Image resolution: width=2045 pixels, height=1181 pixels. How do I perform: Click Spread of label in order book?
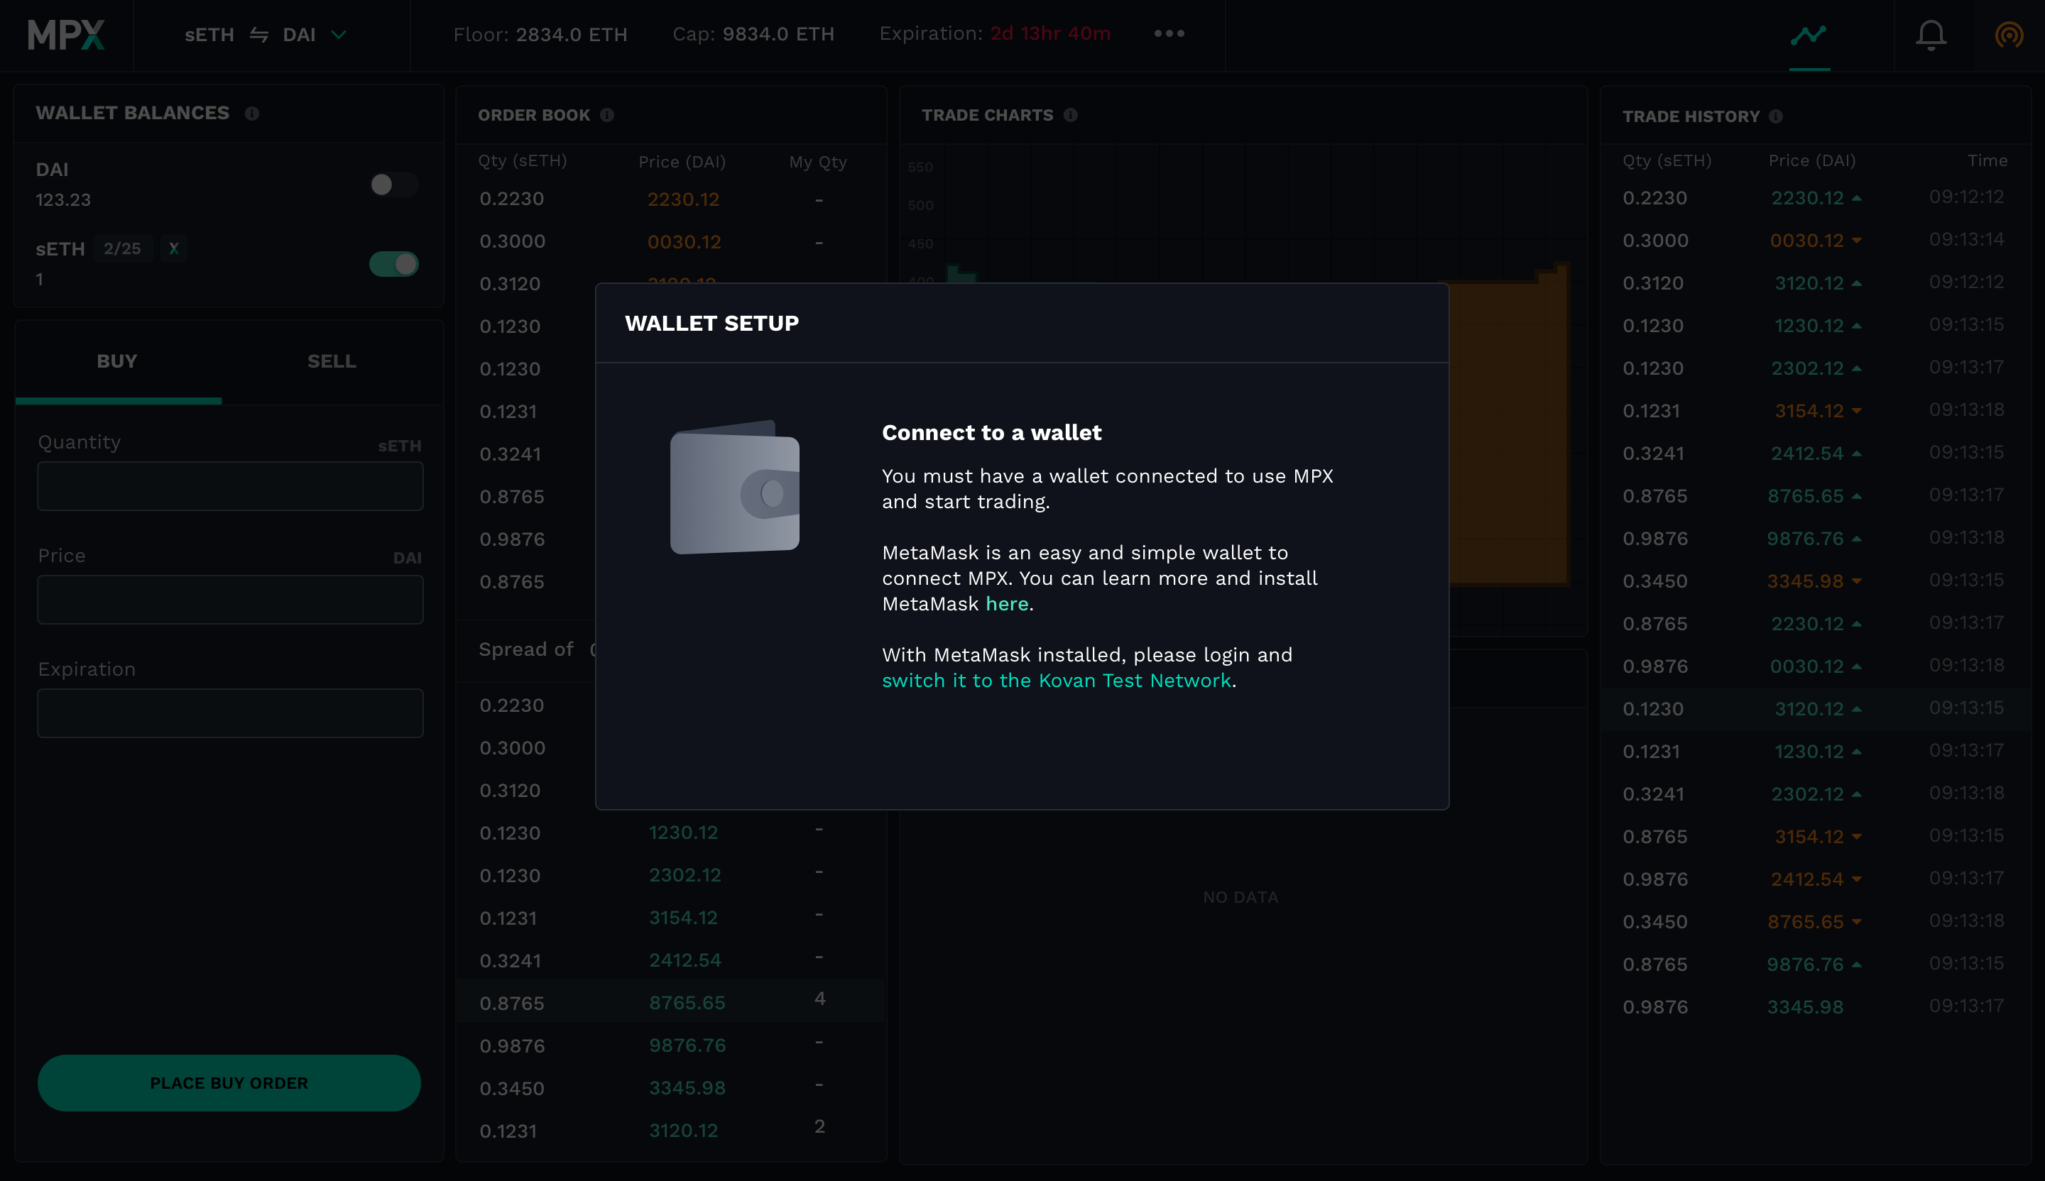click(526, 649)
